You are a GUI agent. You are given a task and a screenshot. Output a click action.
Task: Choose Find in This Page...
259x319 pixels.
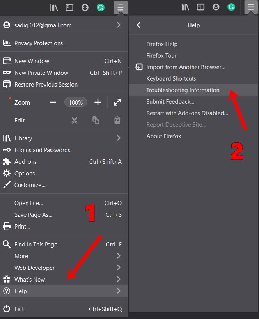coord(64,244)
